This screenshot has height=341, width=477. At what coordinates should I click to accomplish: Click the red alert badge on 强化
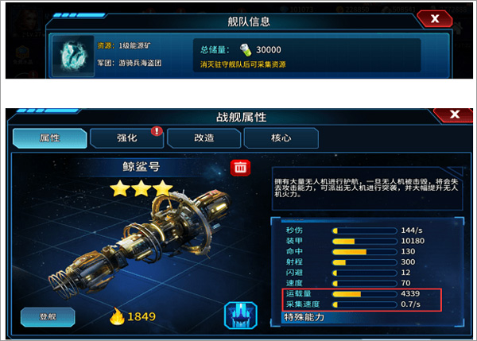coord(157,131)
